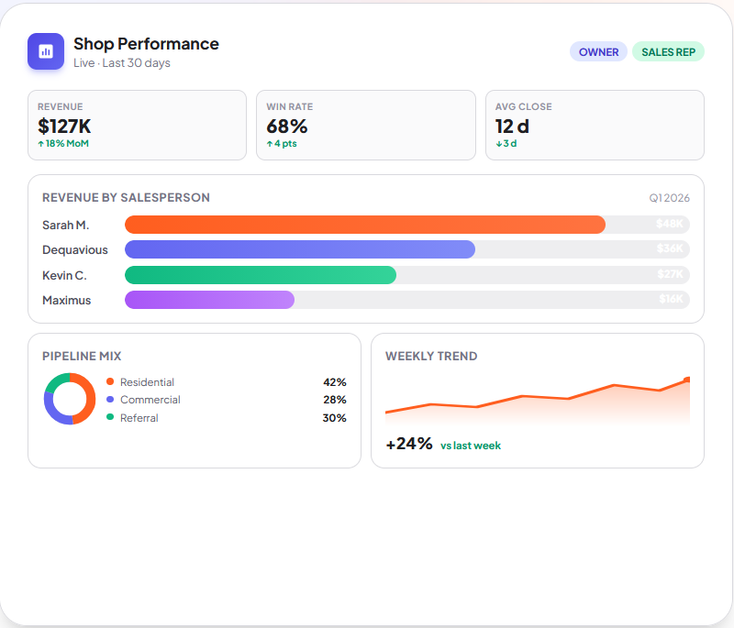Click Maximus's purple revenue bar
The image size is (734, 628).
tap(210, 300)
